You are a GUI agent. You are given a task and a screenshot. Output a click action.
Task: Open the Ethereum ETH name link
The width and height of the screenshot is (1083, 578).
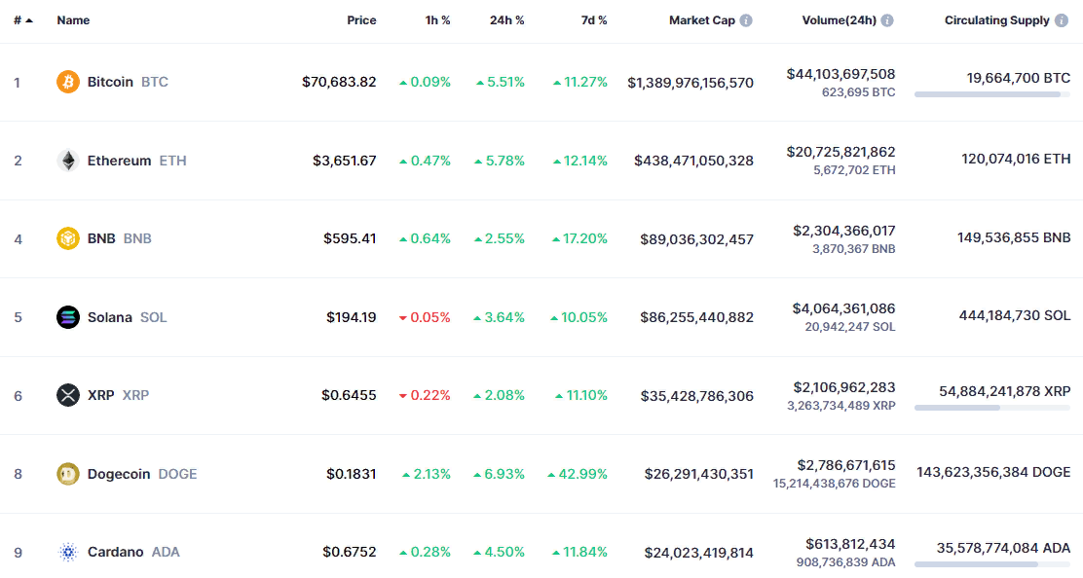(x=136, y=161)
